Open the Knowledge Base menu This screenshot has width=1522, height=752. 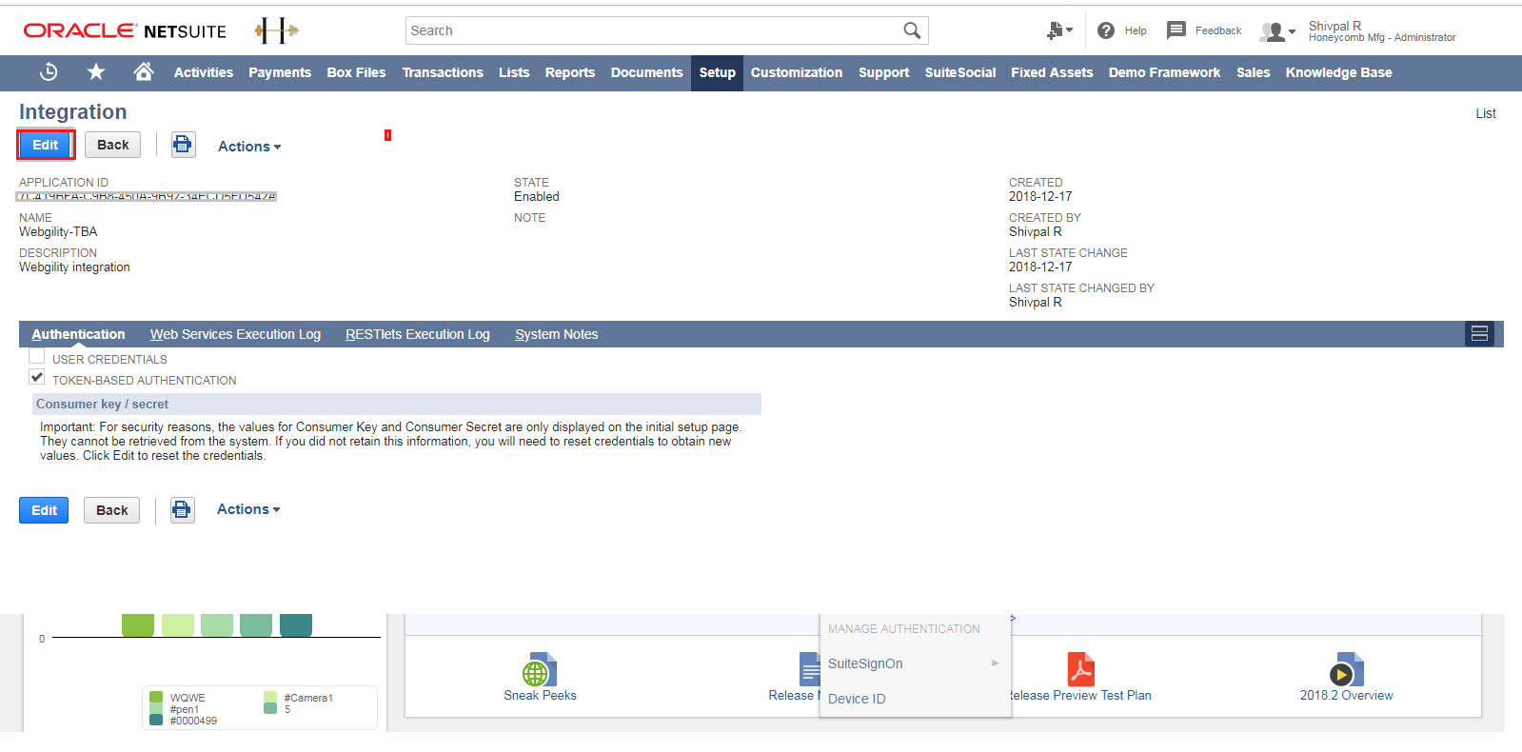[1338, 72]
